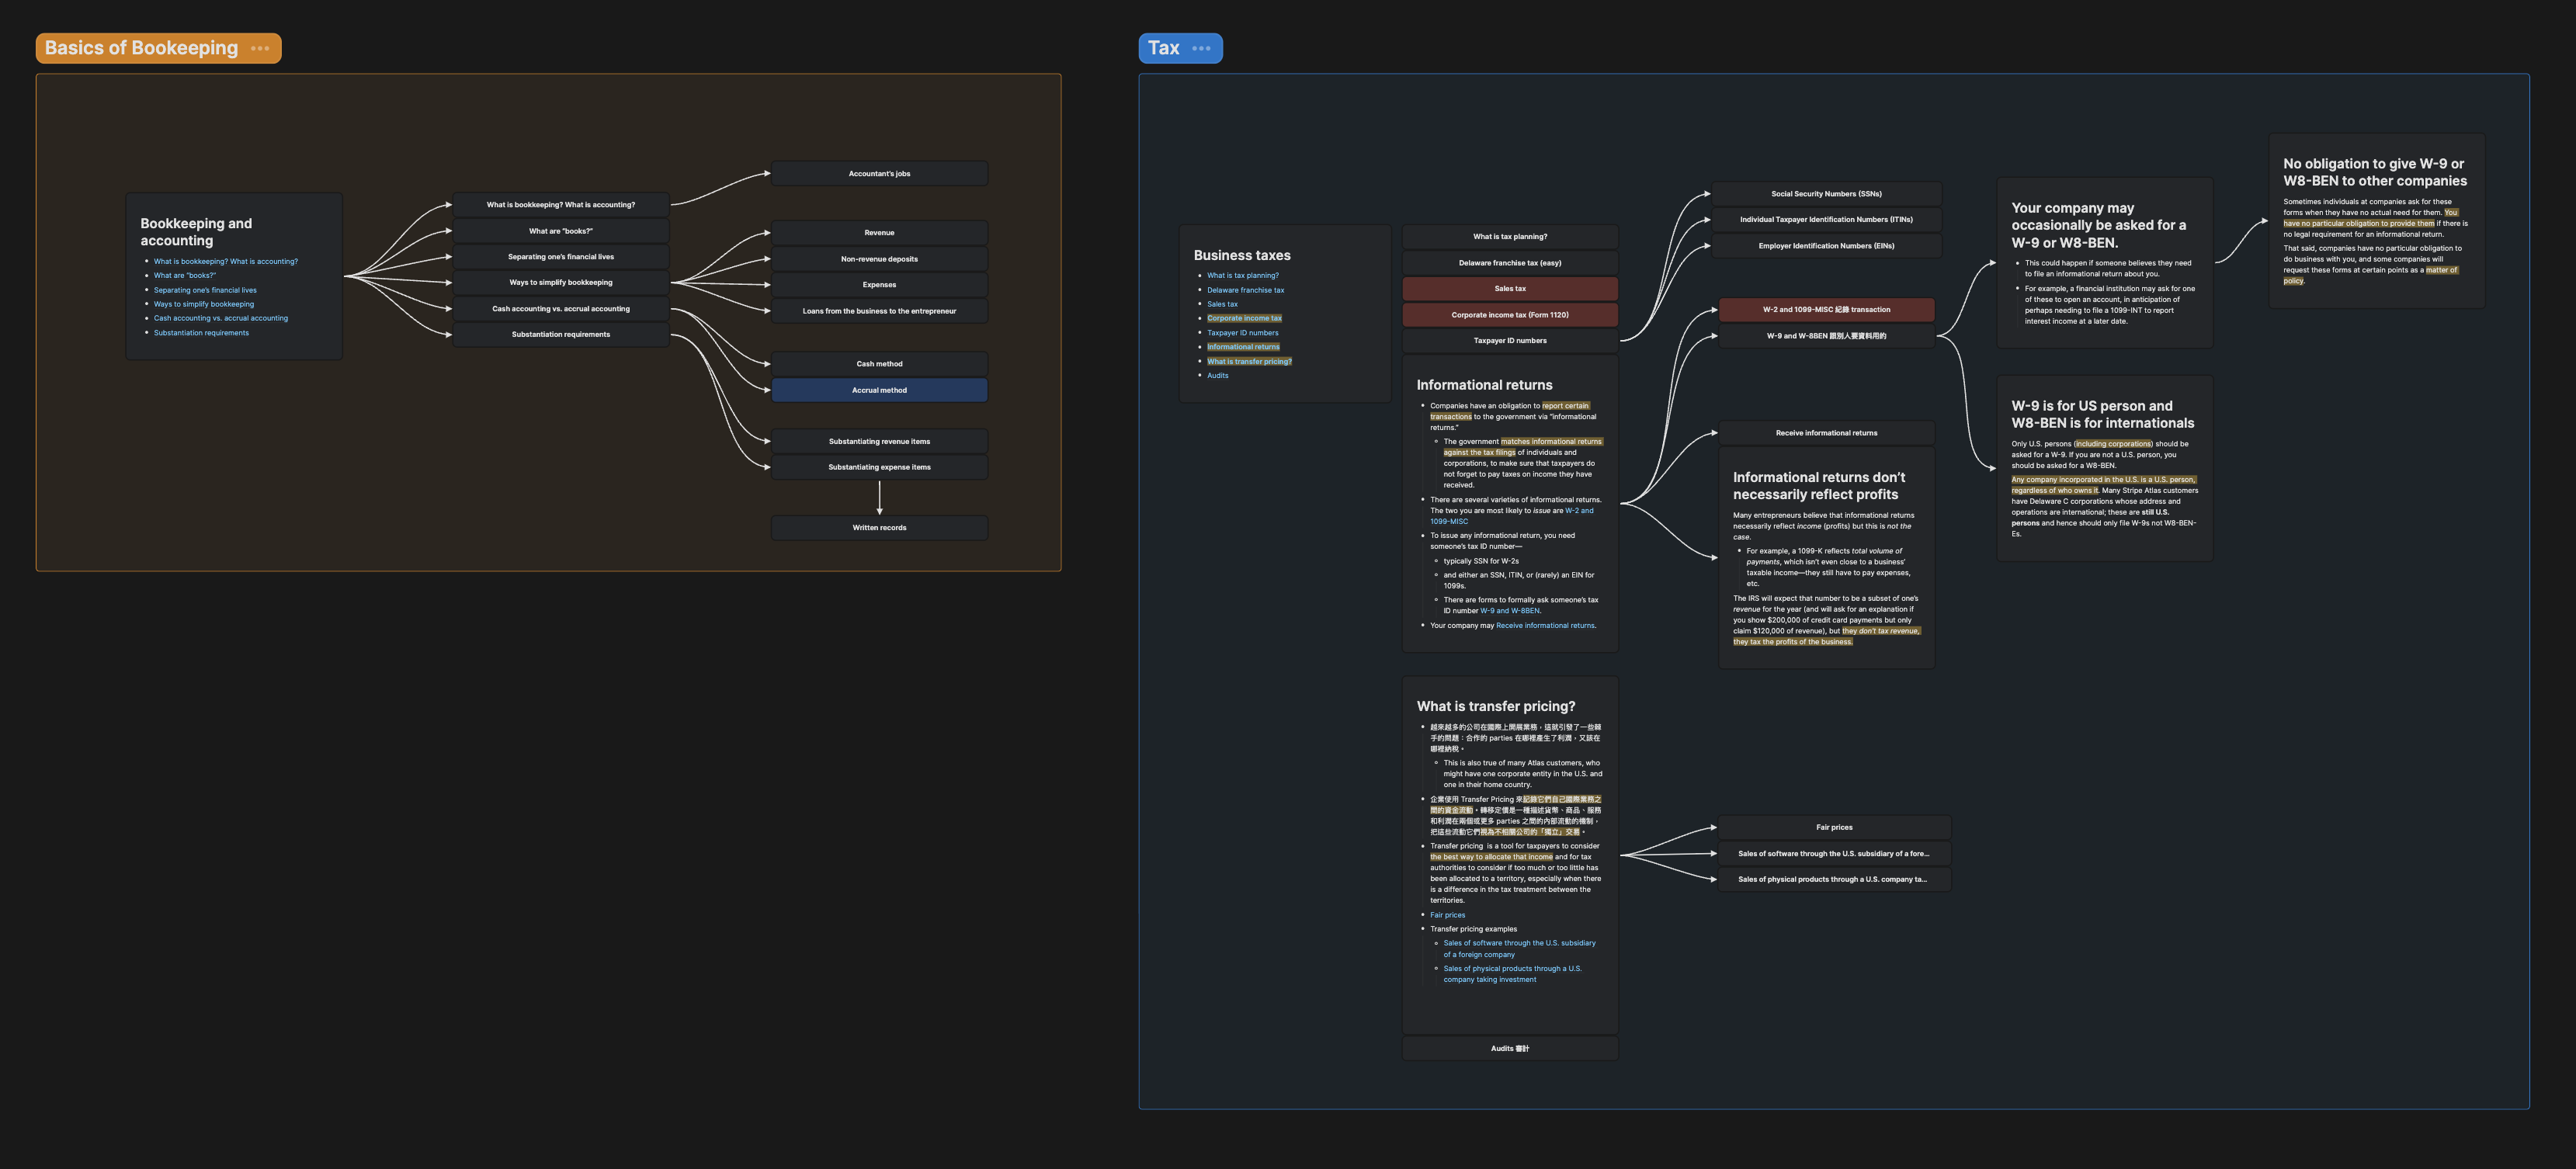Select the "What is tax planning?" card

click(1510, 237)
